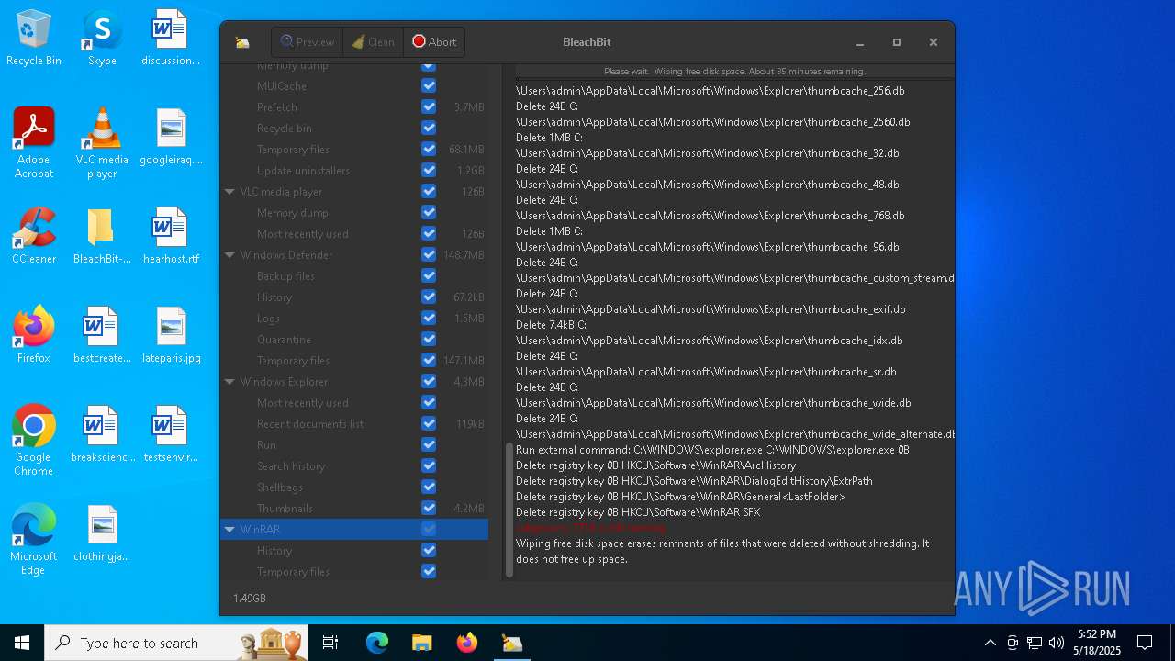Viewport: 1175px width, 661px height.
Task: Uncheck the Prefetch checkbox
Action: click(429, 106)
